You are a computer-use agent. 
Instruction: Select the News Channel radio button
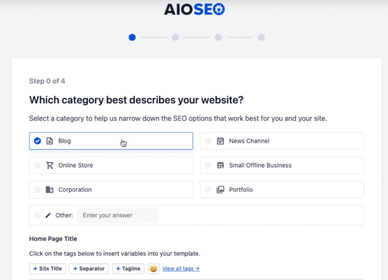[208, 141]
